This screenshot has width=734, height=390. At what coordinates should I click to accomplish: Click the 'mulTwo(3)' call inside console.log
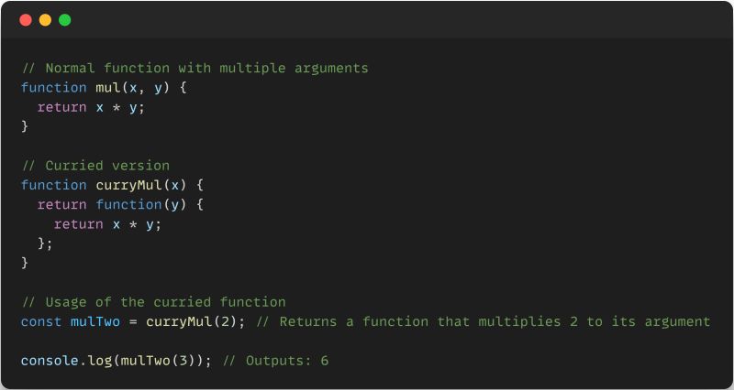158,361
